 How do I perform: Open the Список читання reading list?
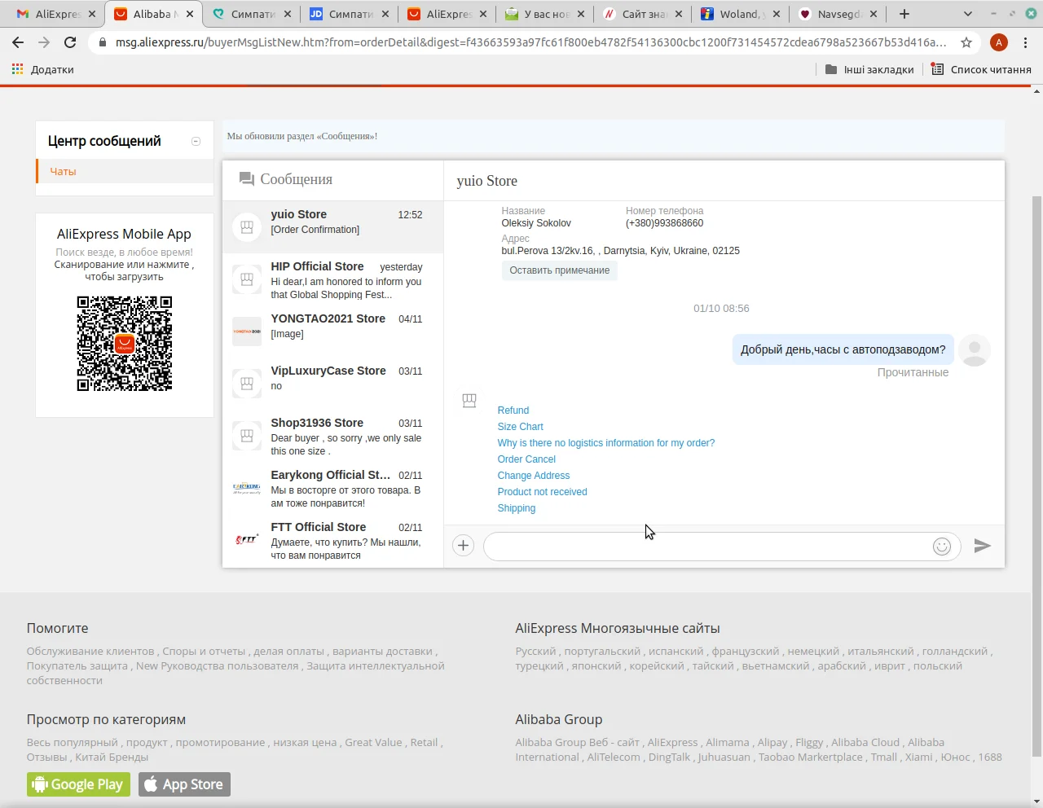pos(981,70)
